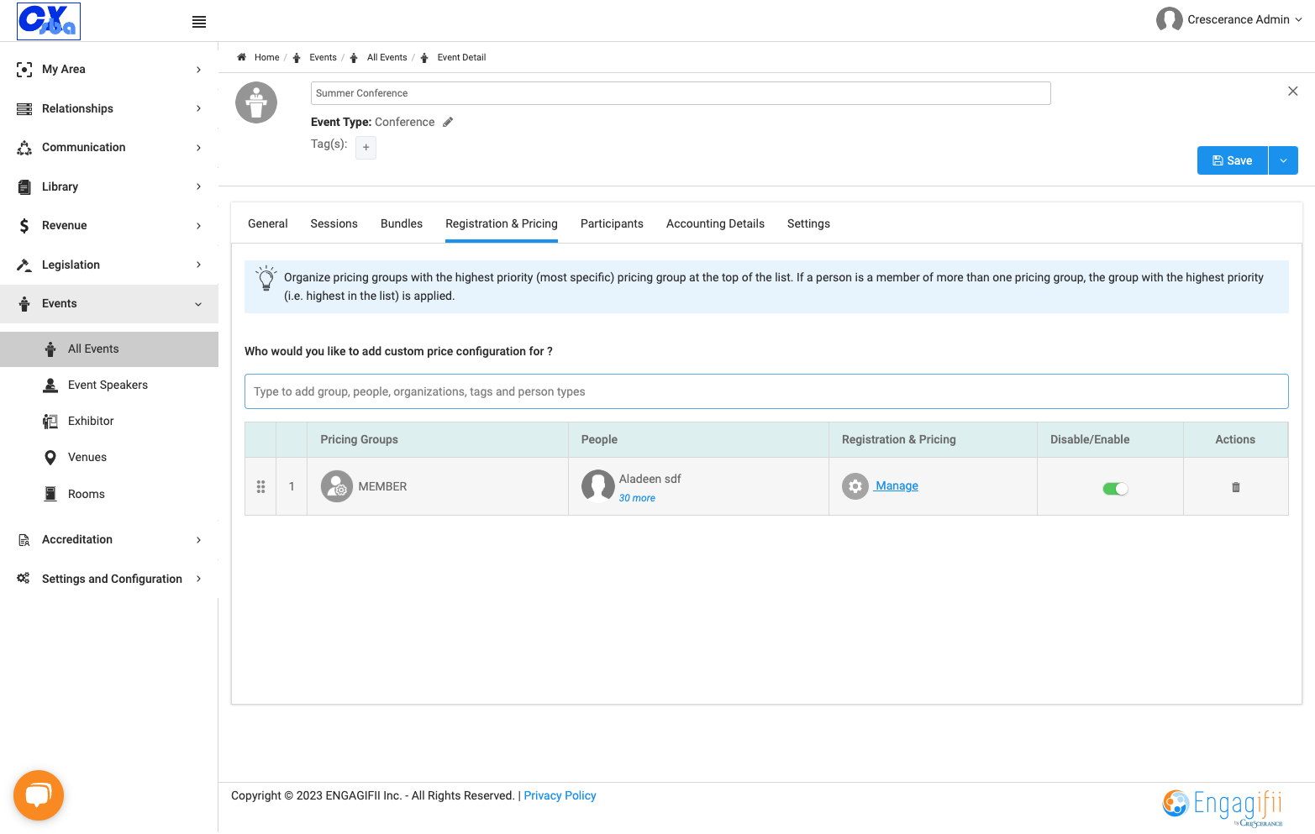
Task: Switch to the General tab
Action: (x=268, y=223)
